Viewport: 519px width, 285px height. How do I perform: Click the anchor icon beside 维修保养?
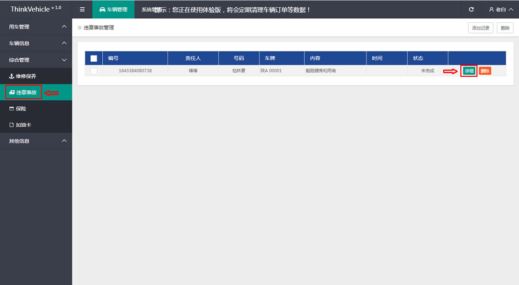coord(11,76)
